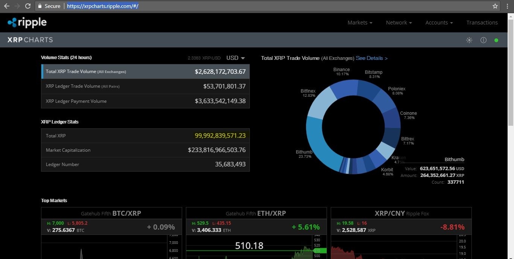Expand the Network menu
The image size is (514, 259).
point(399,23)
